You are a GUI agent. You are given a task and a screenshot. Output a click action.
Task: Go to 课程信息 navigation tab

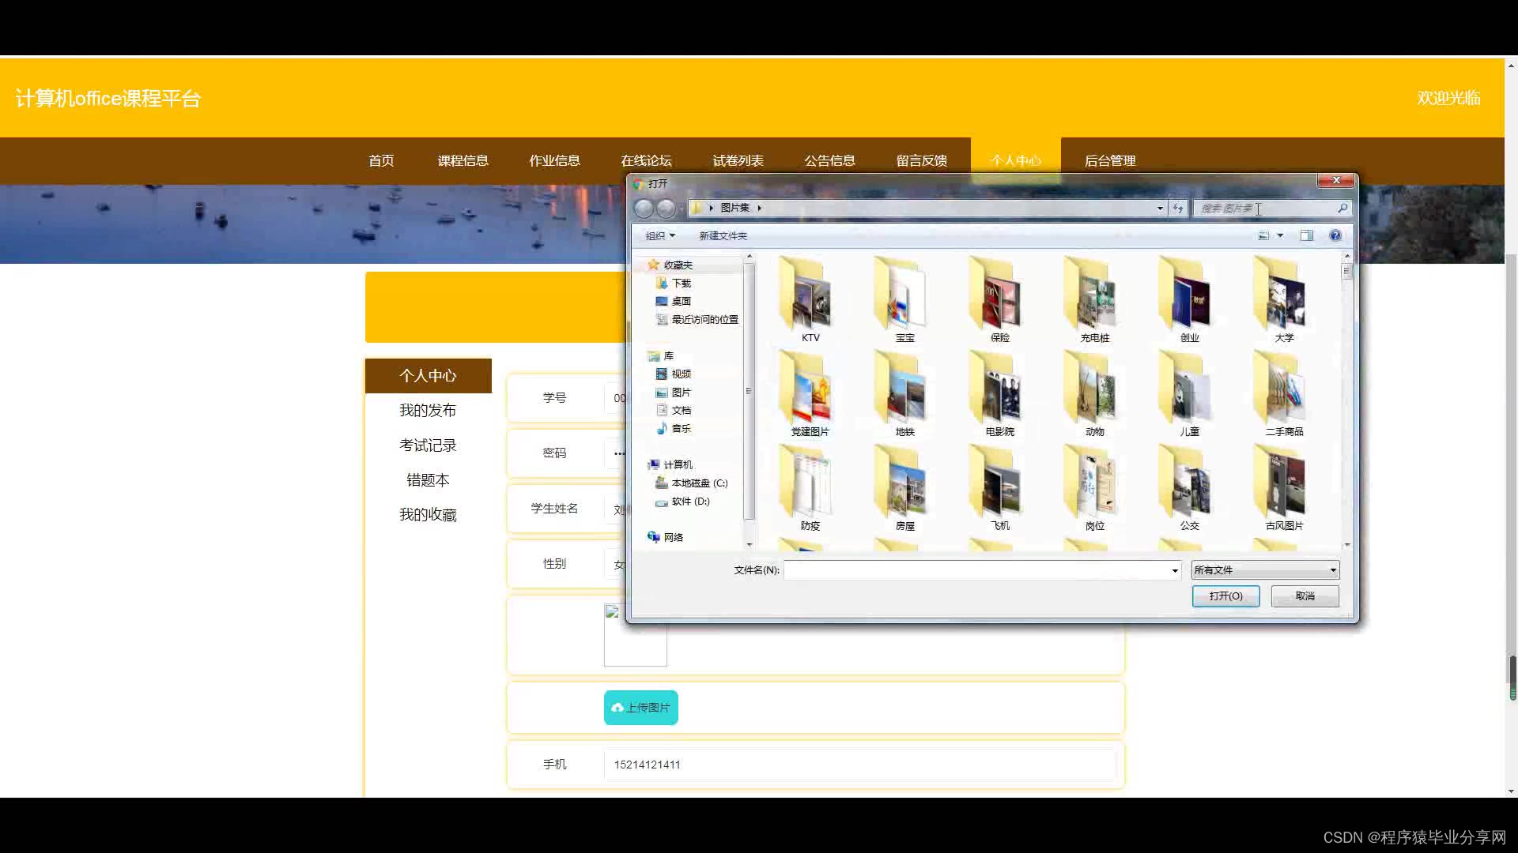tap(463, 160)
